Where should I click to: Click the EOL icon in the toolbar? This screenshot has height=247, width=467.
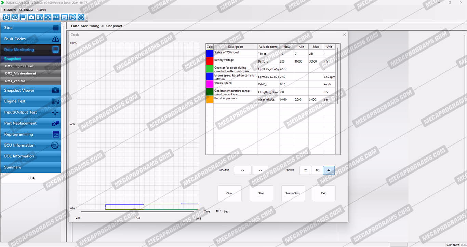pos(56,17)
